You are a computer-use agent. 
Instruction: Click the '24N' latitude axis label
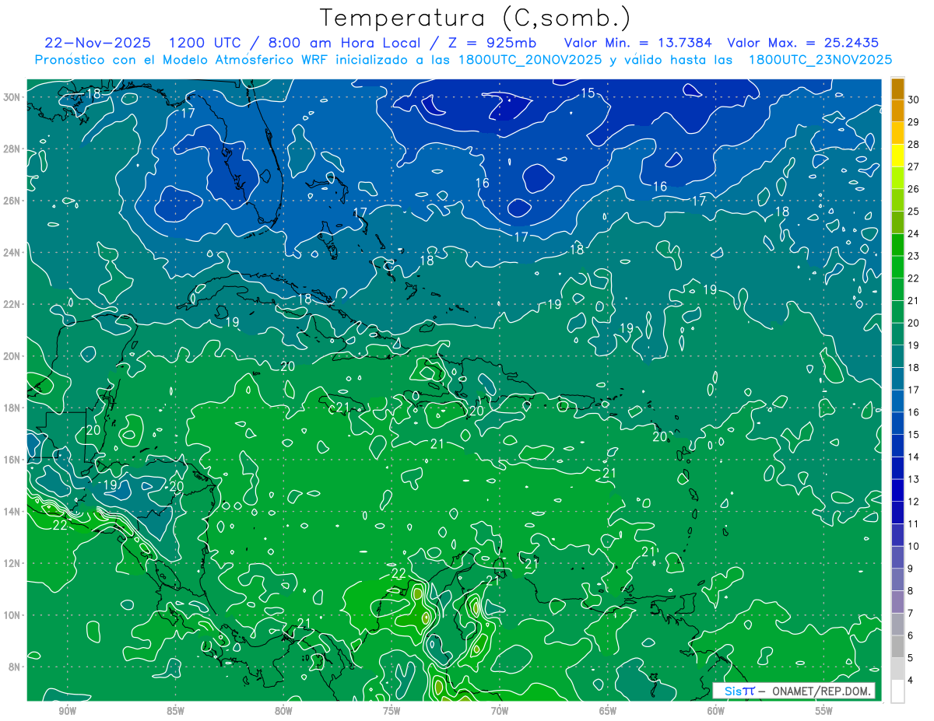coord(12,253)
